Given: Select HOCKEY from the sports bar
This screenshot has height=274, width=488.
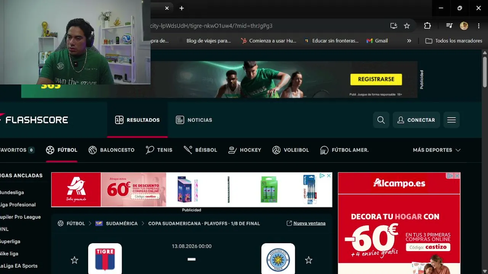Looking at the screenshot, I should [244, 150].
